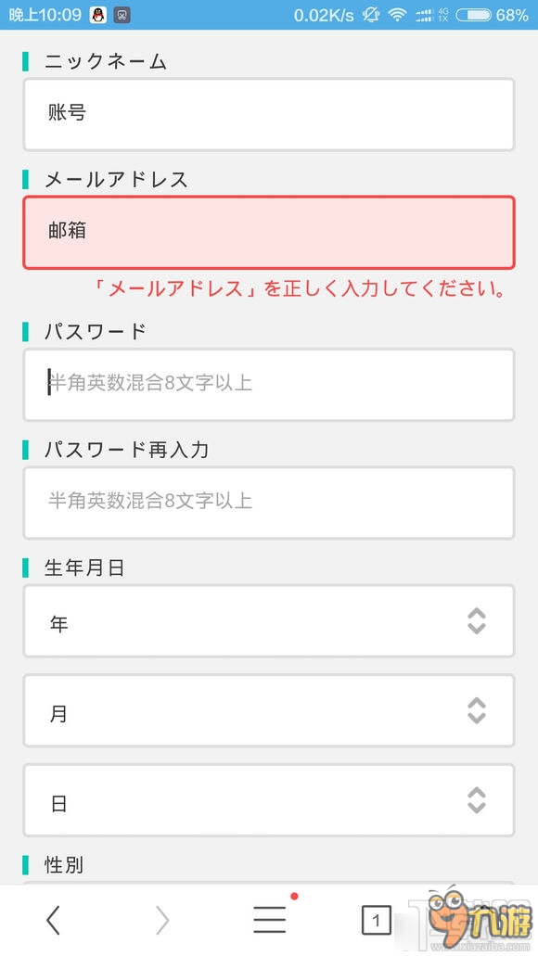Image resolution: width=538 pixels, height=956 pixels.
Task: Tap the Wi-Fi status icon
Action: coord(398,15)
